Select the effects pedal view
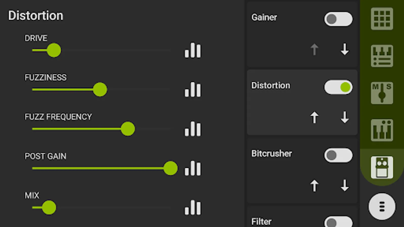Viewport: 404px width, 227px height. (382, 167)
